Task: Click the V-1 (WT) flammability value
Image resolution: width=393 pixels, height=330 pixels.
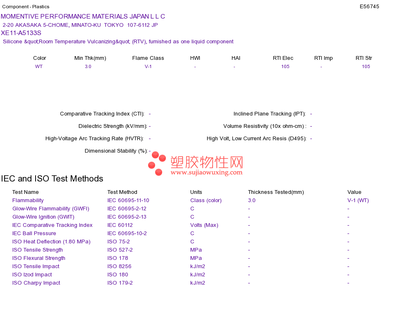Action: click(x=358, y=200)
